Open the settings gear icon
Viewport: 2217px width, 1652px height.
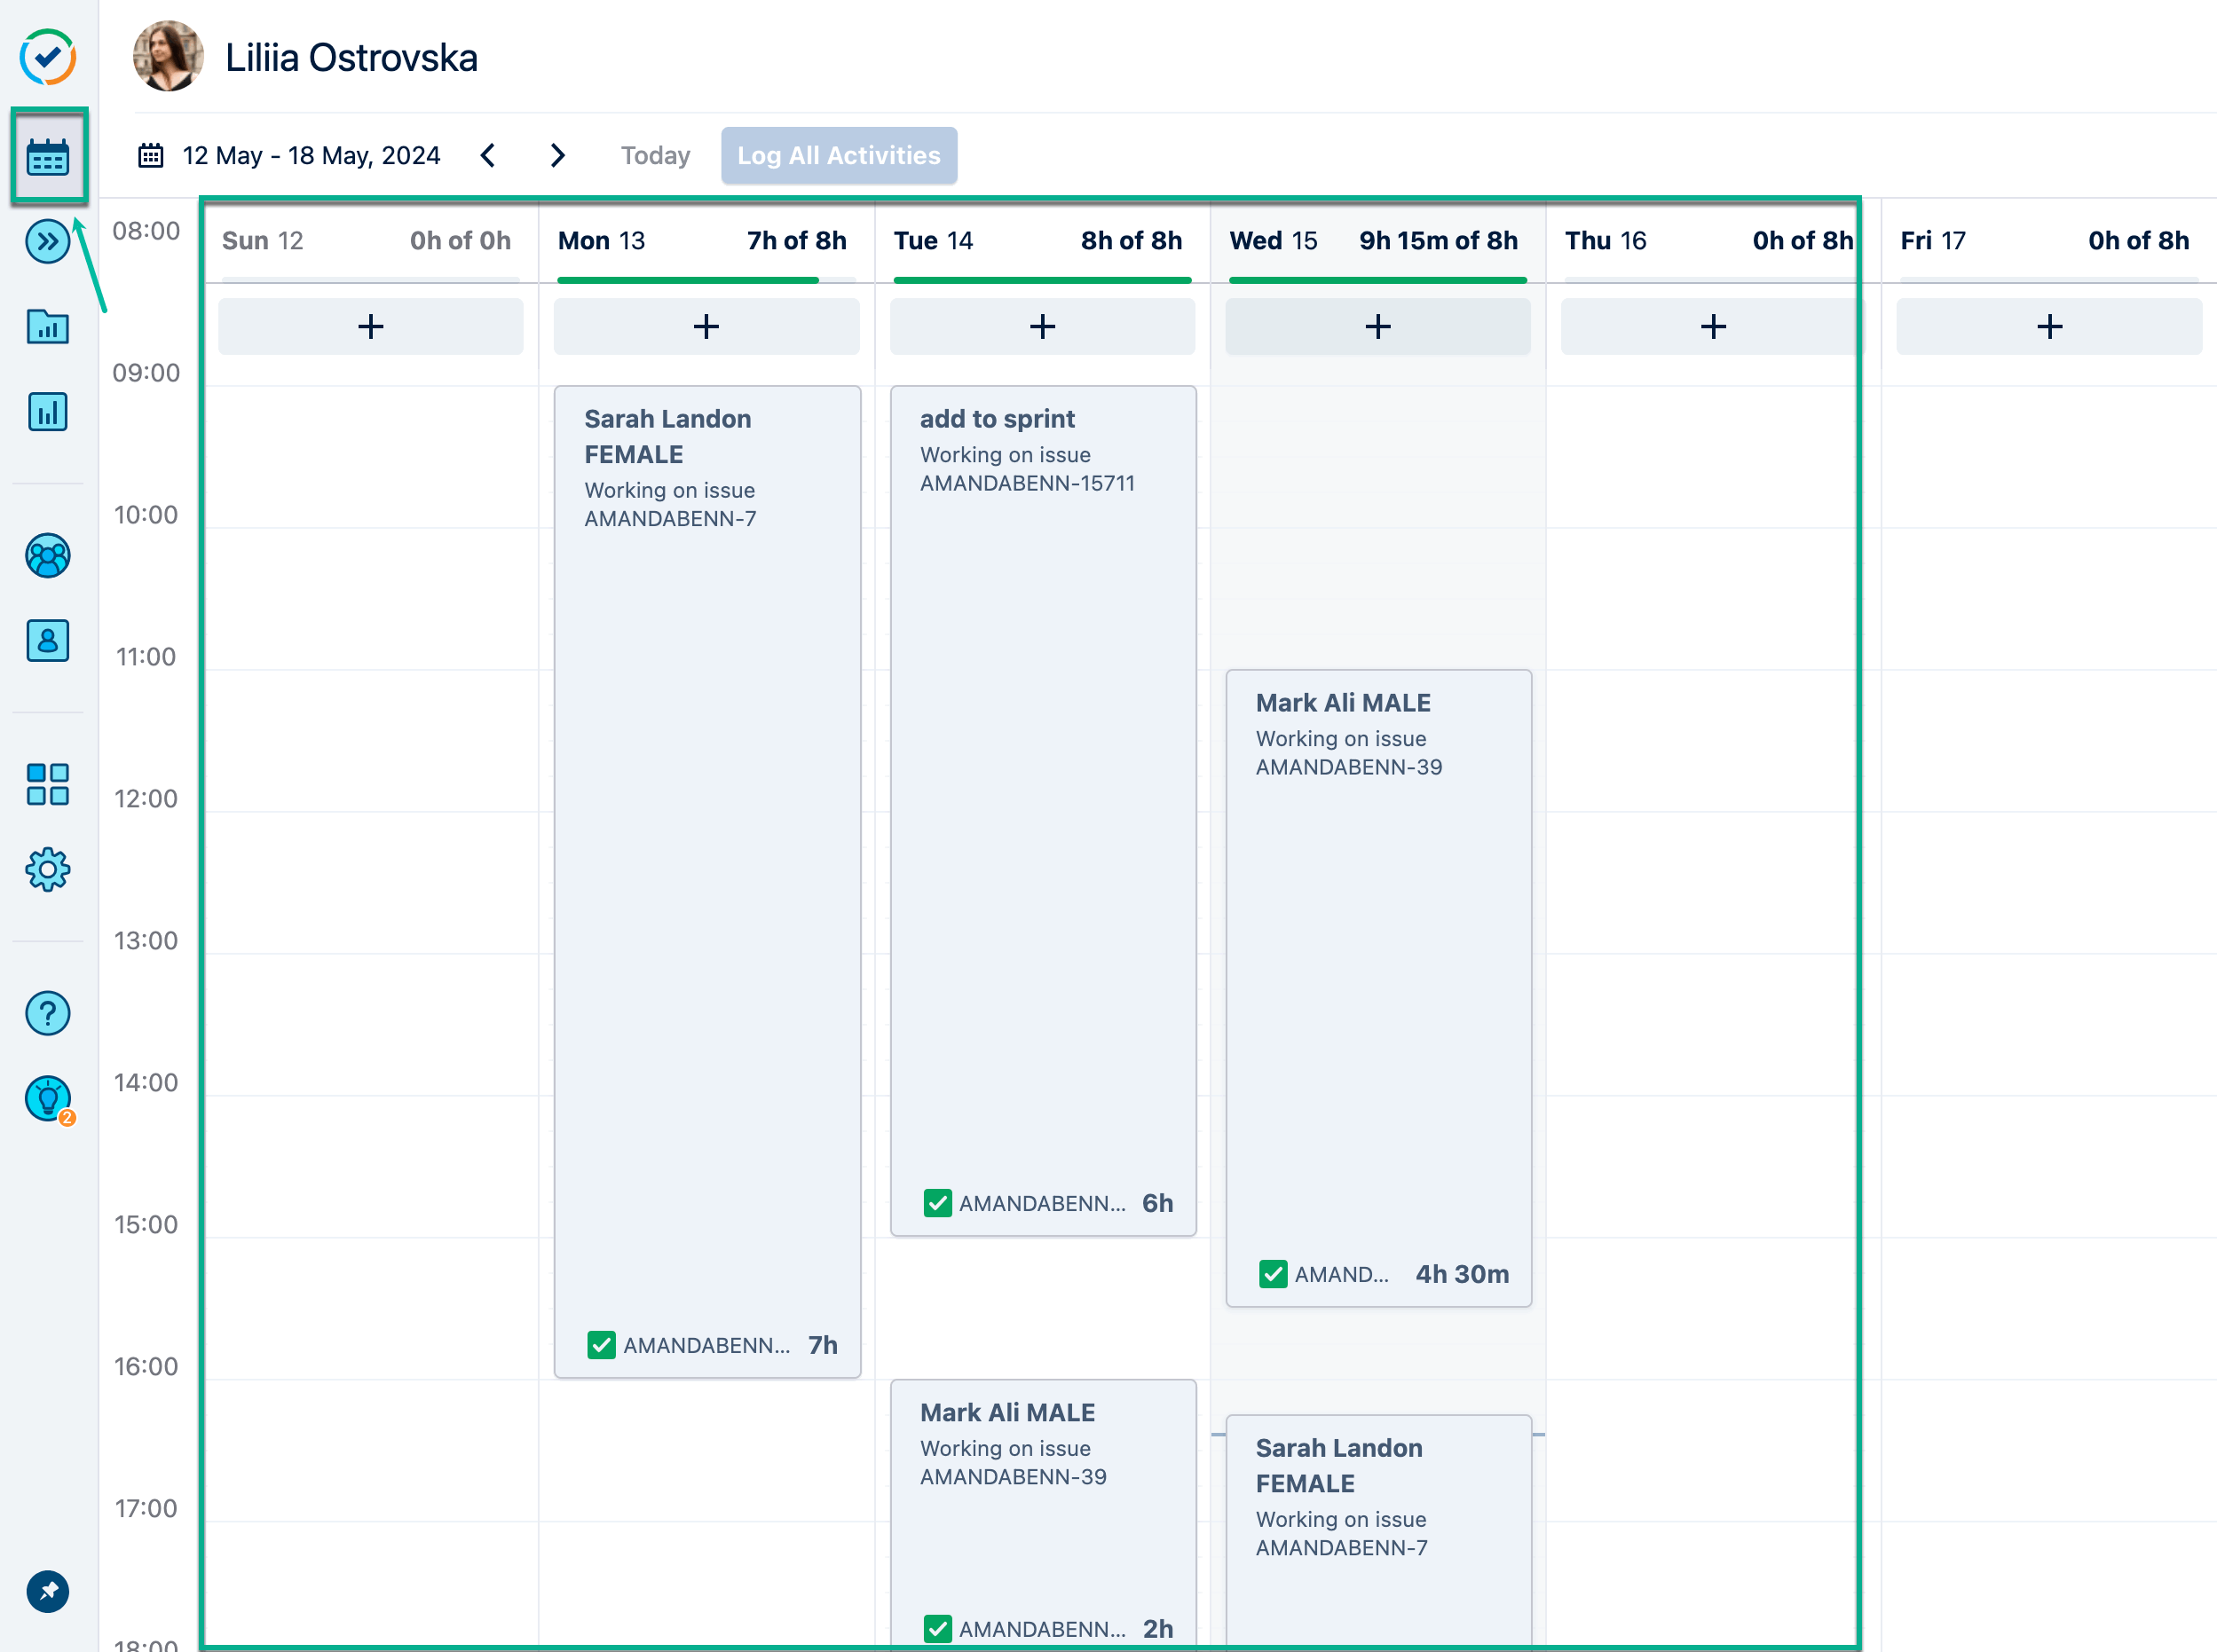point(48,870)
